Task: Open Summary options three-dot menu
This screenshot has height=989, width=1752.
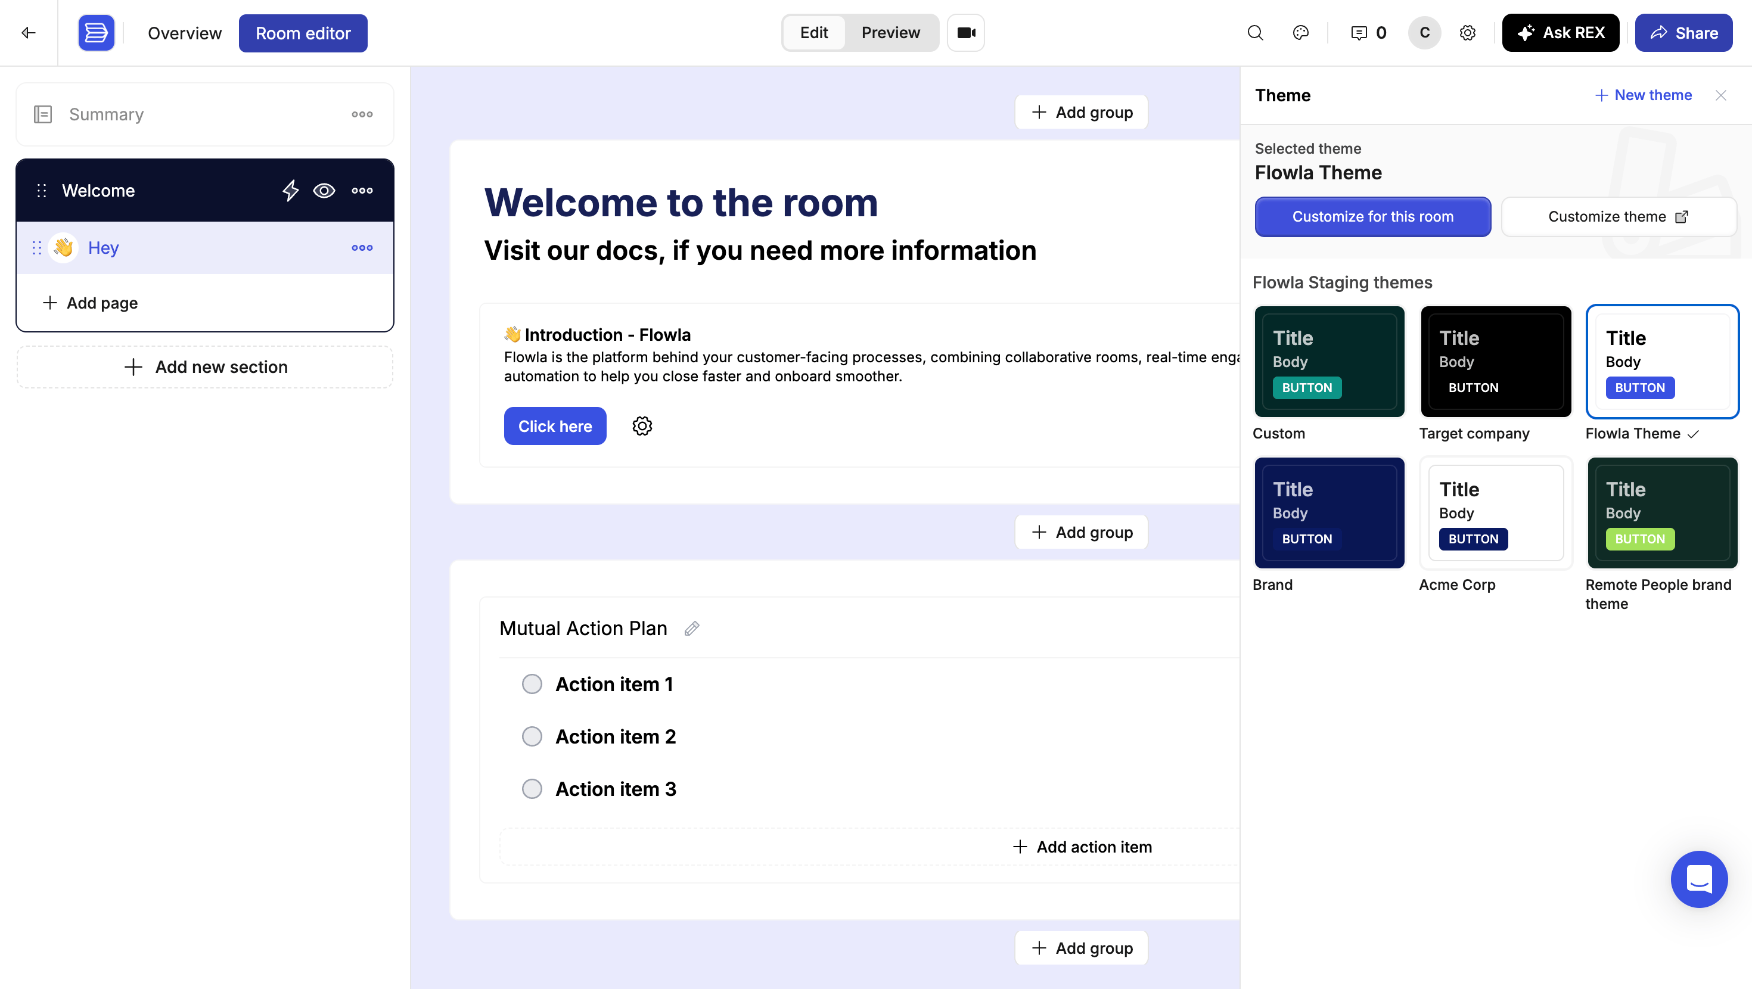Action: pyautogui.click(x=362, y=114)
